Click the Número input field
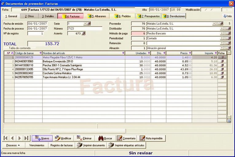The width and height of the screenshot is (235, 157). point(85,28)
